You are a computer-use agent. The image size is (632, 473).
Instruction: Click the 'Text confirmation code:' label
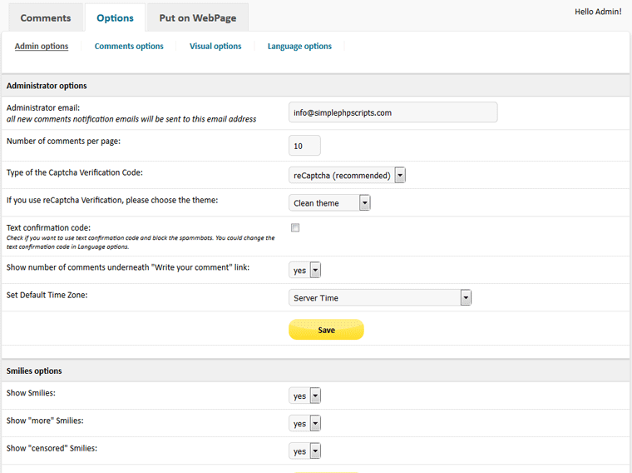coord(48,227)
